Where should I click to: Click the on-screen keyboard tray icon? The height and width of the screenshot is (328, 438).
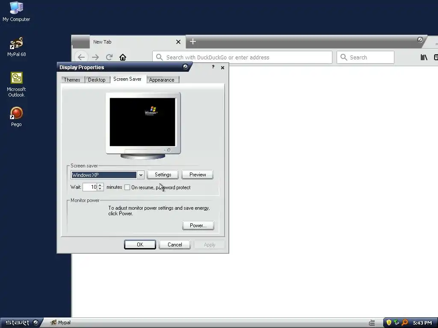coord(372,323)
